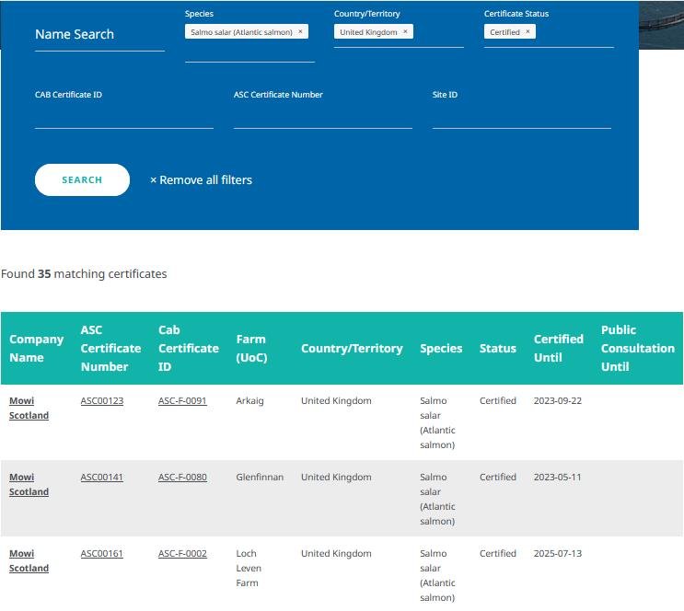The width and height of the screenshot is (684, 611).
Task: Open Cab certificate ASC-F-0002 link
Action: coord(182,554)
